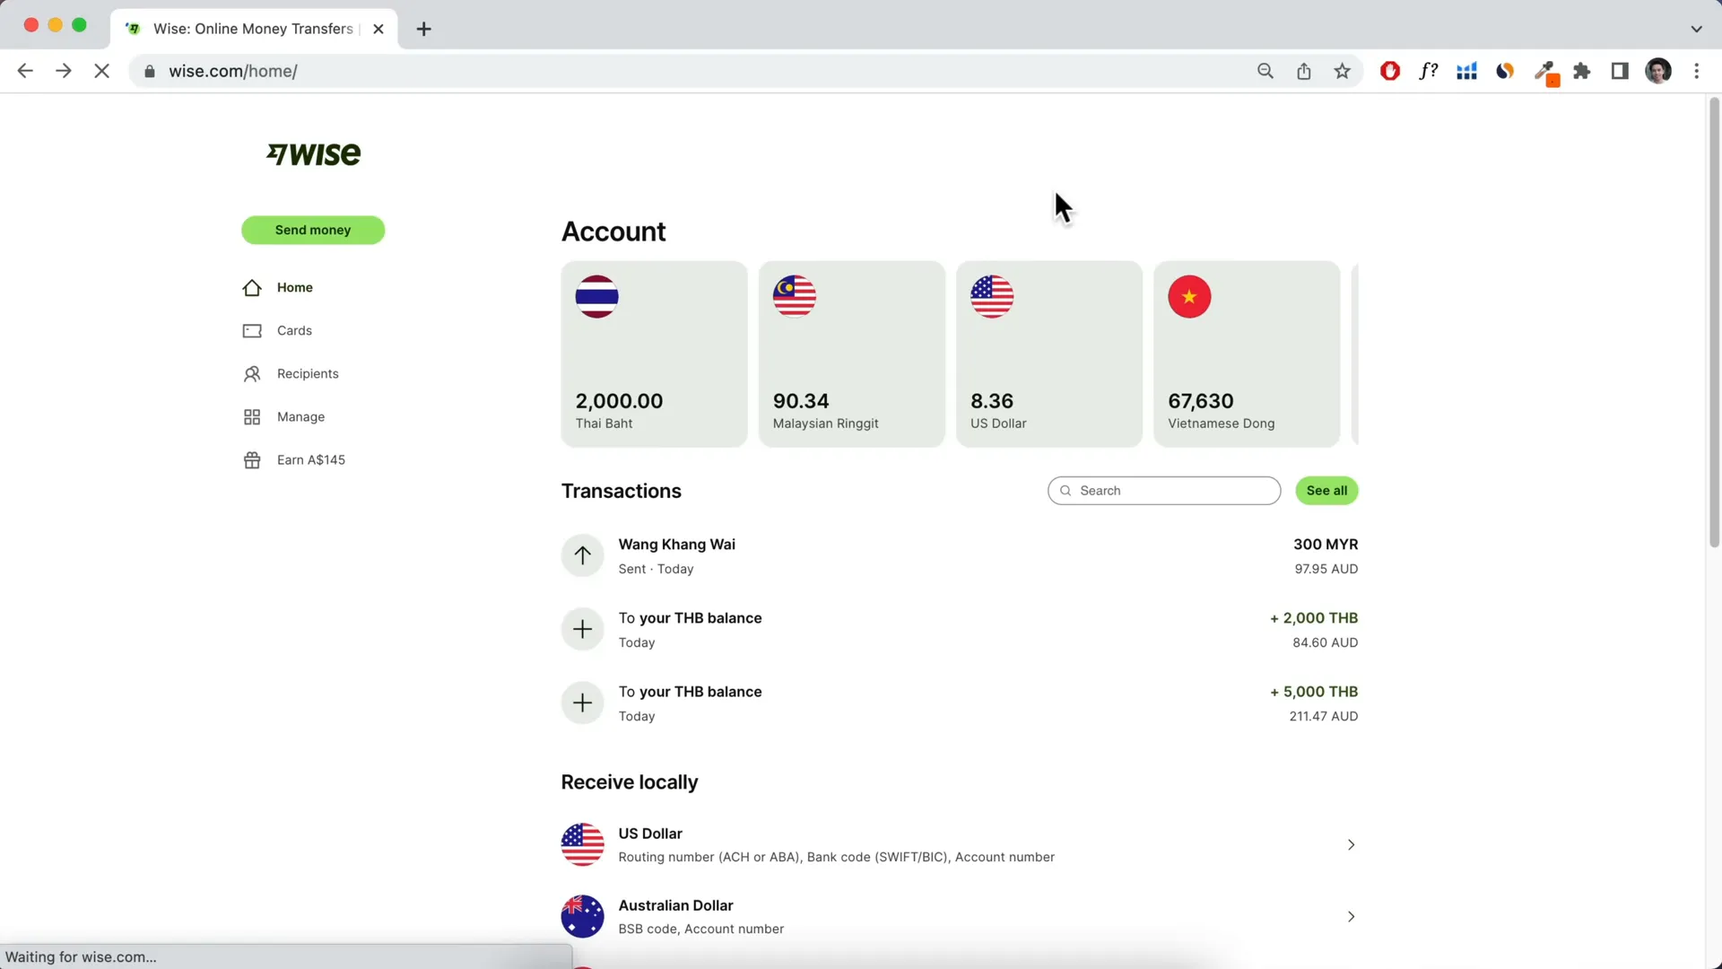This screenshot has width=1722, height=969.
Task: Select the Cards sidebar icon
Action: [x=252, y=330]
